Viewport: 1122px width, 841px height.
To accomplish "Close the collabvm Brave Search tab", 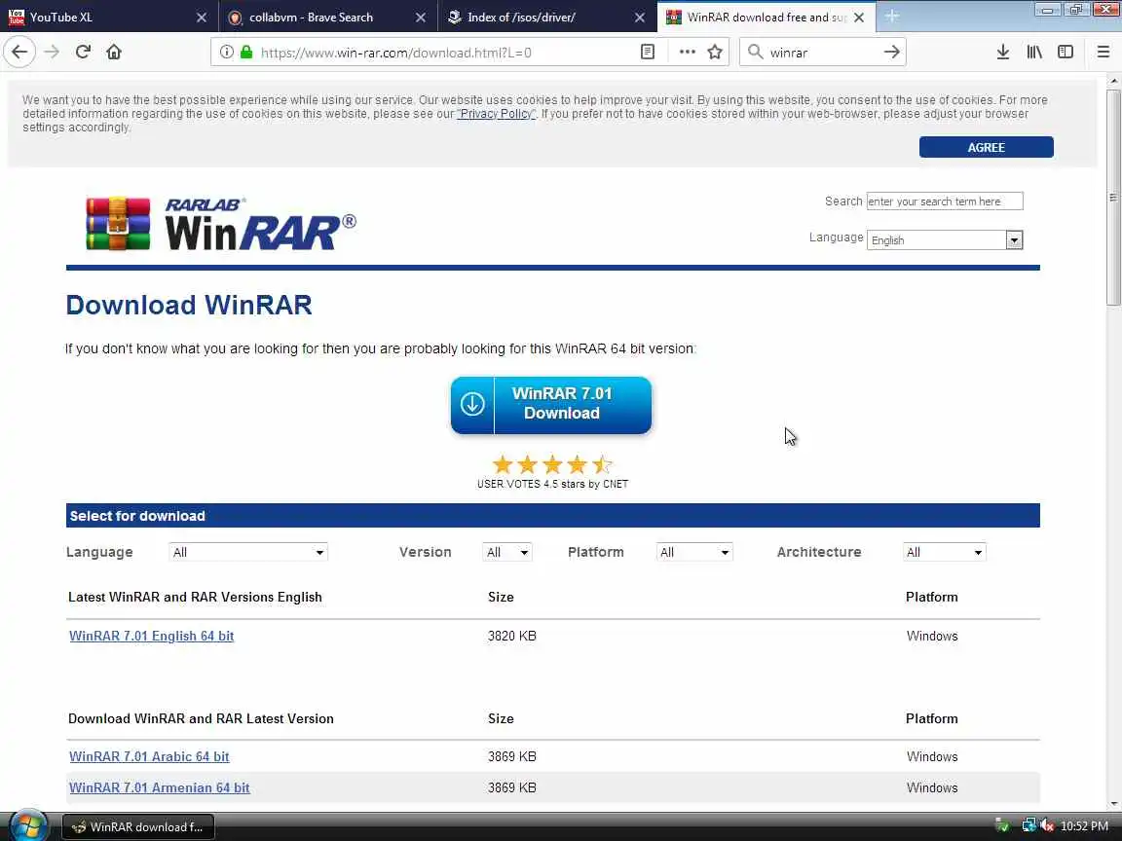I will pyautogui.click(x=421, y=18).
